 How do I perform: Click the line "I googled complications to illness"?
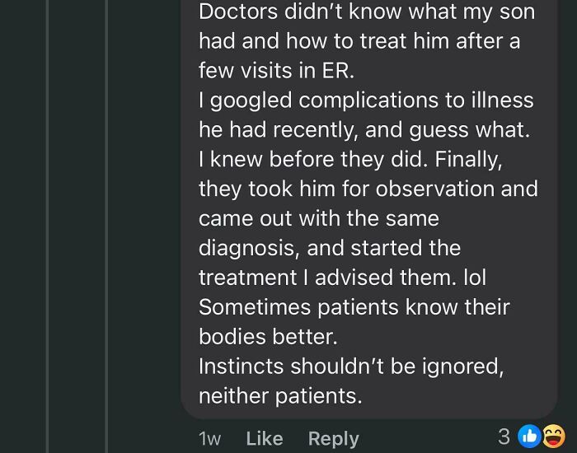[x=366, y=100]
